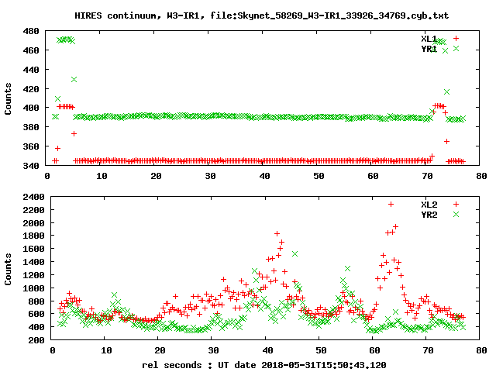Viewport: 496px width, 372px height.
Task: Click the 460 tick label on upper plot
Action: pos(31,50)
